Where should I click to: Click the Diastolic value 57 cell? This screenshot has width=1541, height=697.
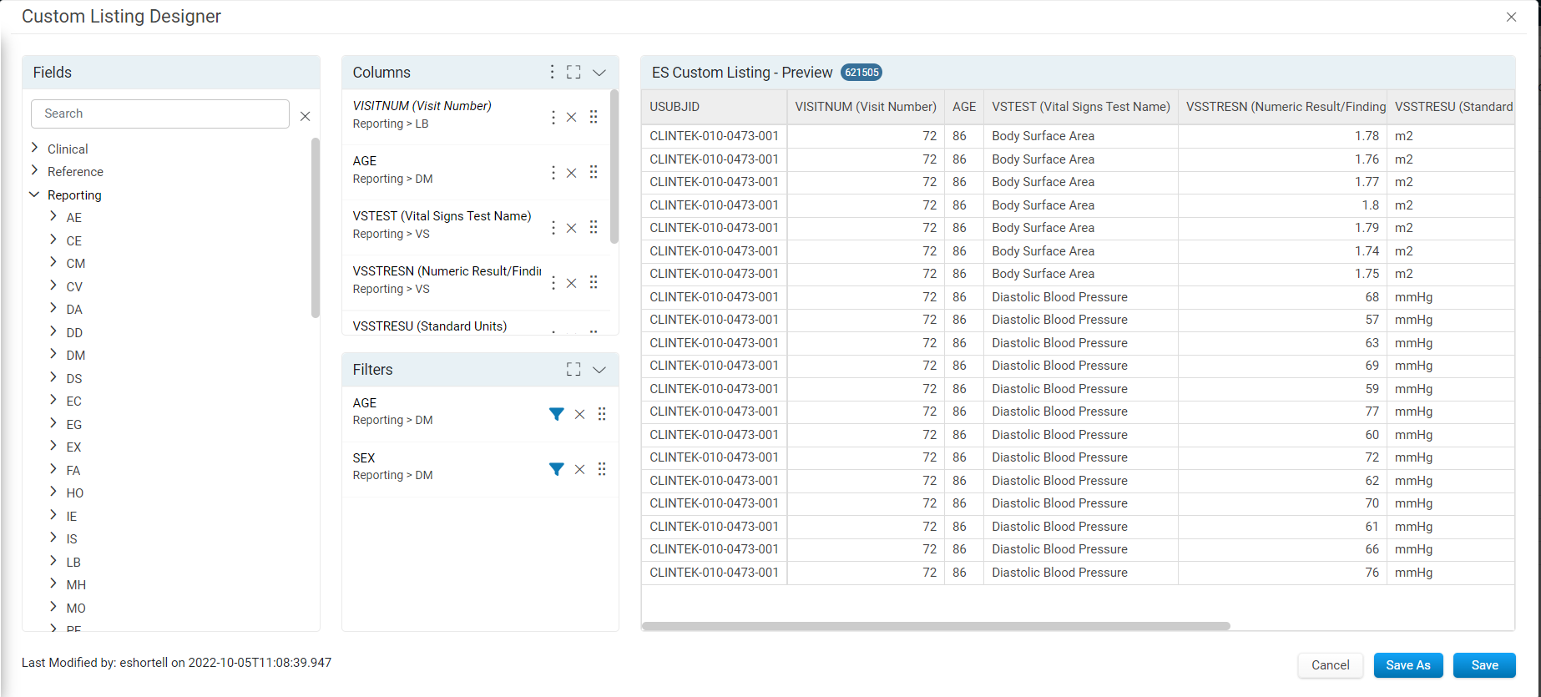(1282, 320)
